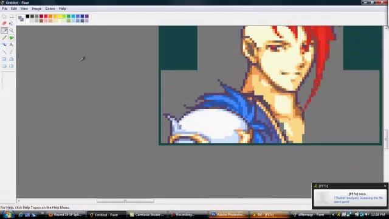
Task: Select the Magnifier tool
Action: point(12,30)
